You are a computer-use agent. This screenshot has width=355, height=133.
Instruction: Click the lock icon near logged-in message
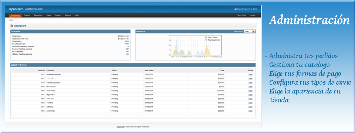tap(236, 9)
